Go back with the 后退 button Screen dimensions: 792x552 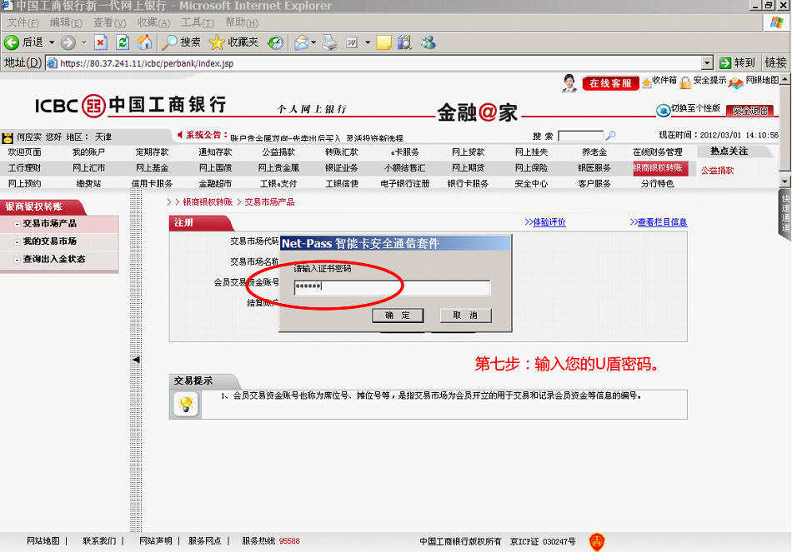coord(23,42)
